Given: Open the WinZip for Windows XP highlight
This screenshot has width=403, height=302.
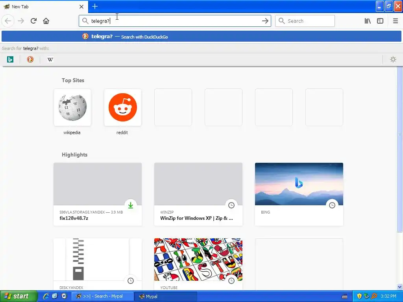Looking at the screenshot, I should 198,194.
